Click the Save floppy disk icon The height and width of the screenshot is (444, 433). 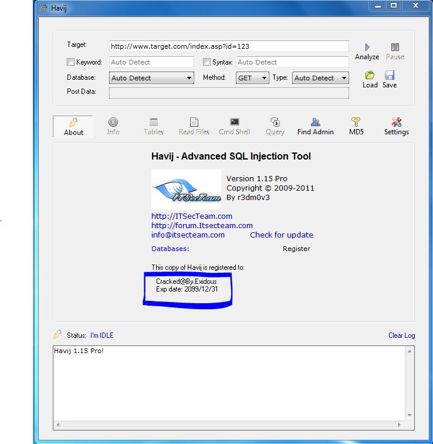tap(390, 75)
